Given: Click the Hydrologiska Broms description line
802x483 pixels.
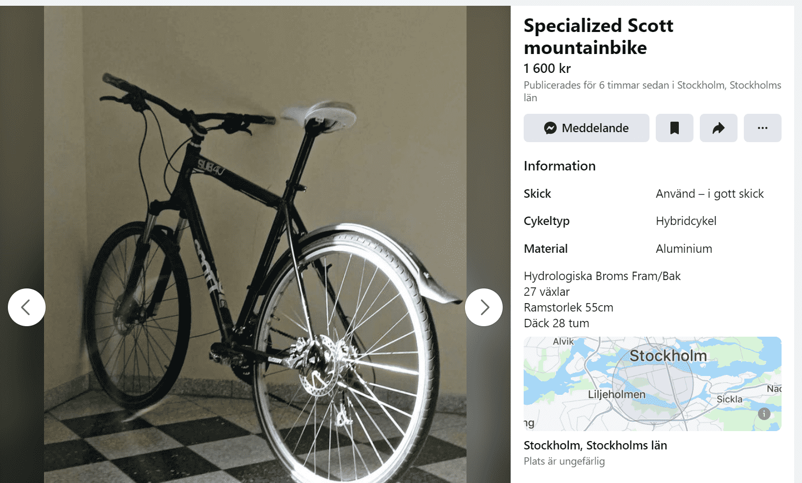Looking at the screenshot, I should [x=602, y=276].
